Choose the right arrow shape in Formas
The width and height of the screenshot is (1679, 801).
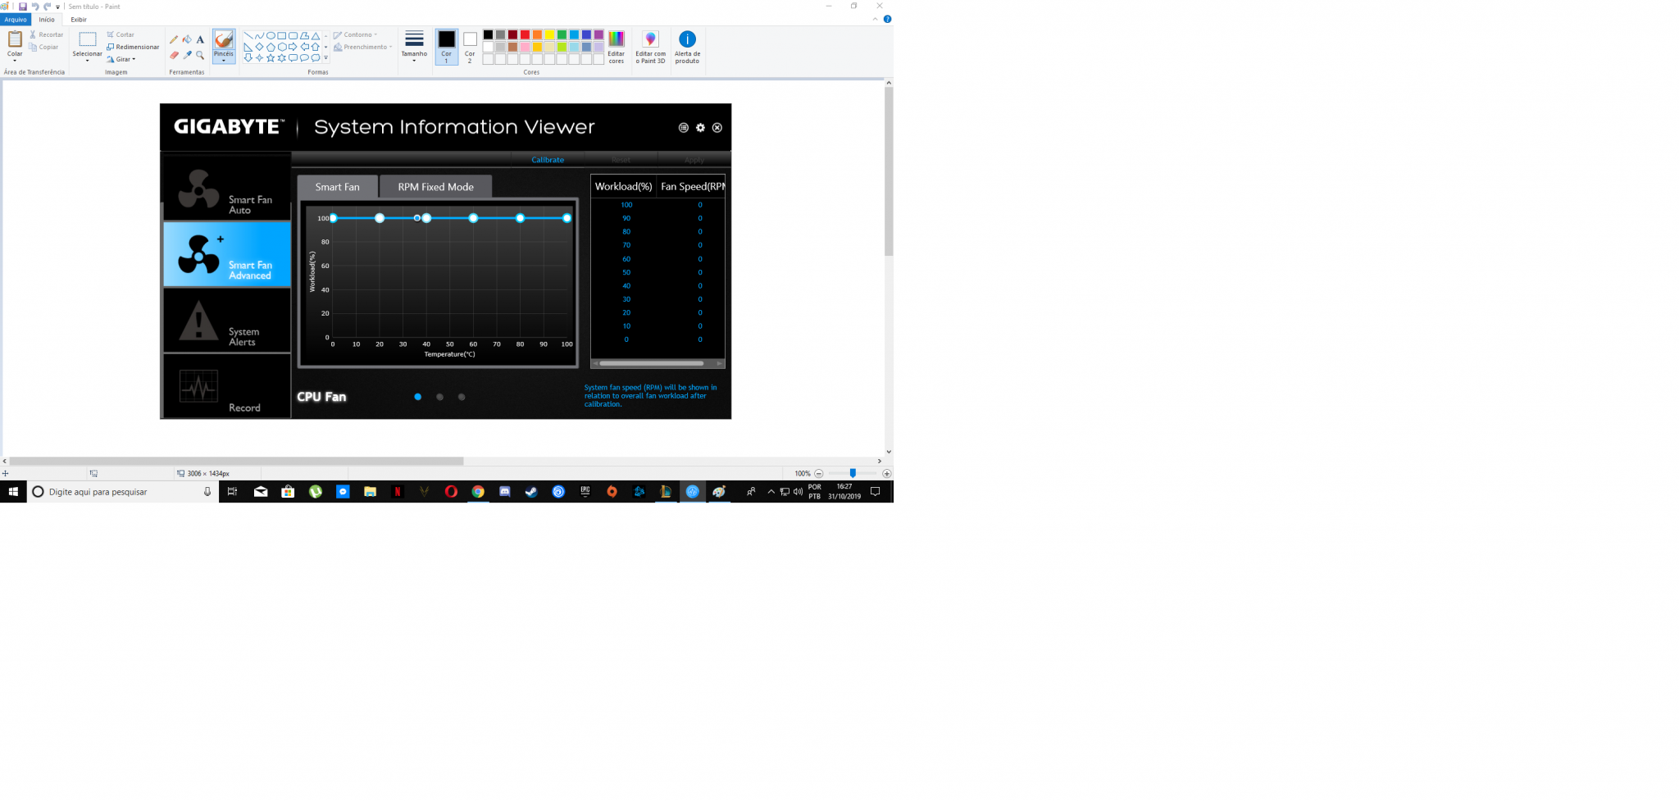click(x=293, y=47)
